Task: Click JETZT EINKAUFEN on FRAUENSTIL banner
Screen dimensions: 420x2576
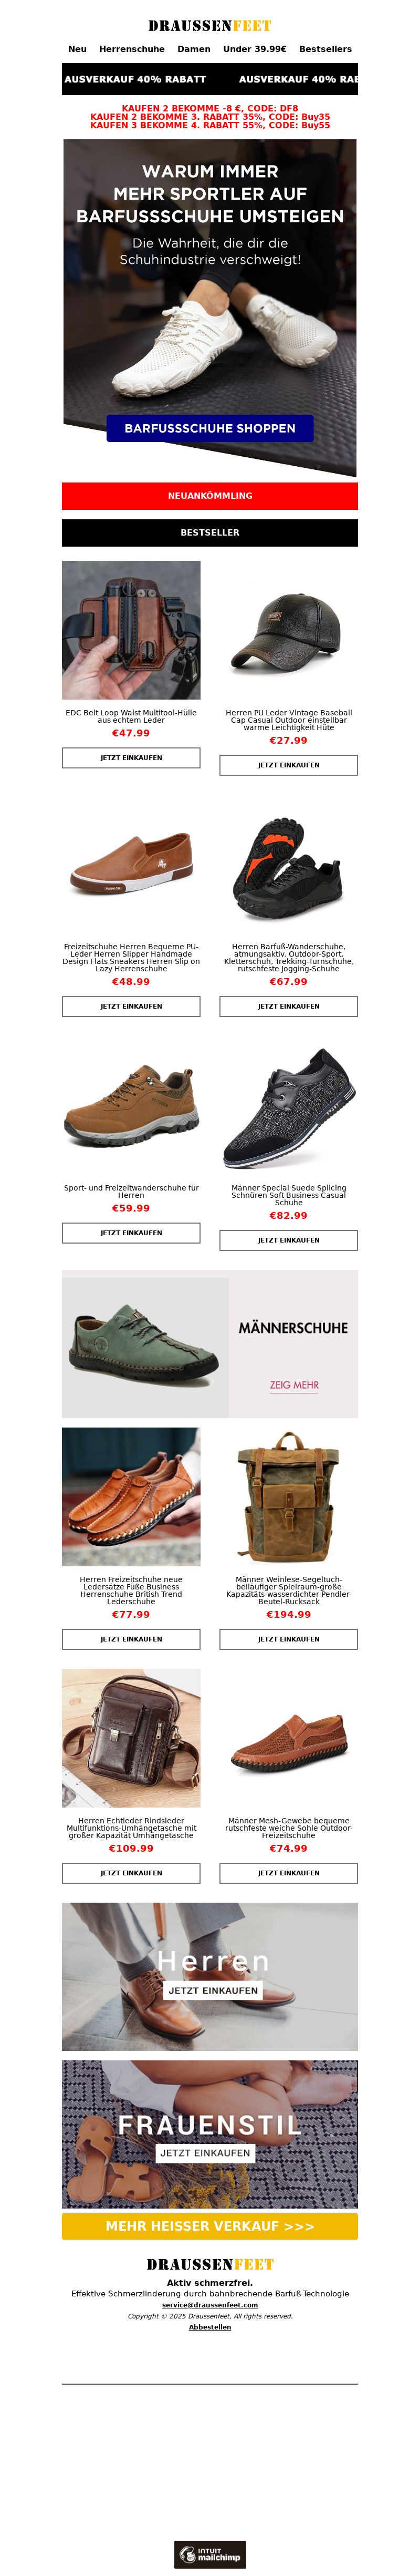Action: point(205,2152)
